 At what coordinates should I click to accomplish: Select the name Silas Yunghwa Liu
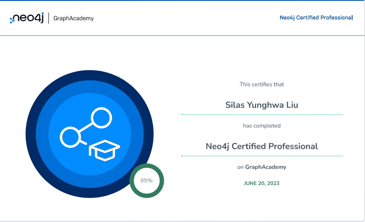point(261,105)
